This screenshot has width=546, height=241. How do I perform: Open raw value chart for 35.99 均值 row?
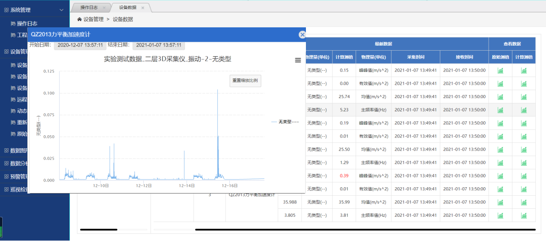500,202
